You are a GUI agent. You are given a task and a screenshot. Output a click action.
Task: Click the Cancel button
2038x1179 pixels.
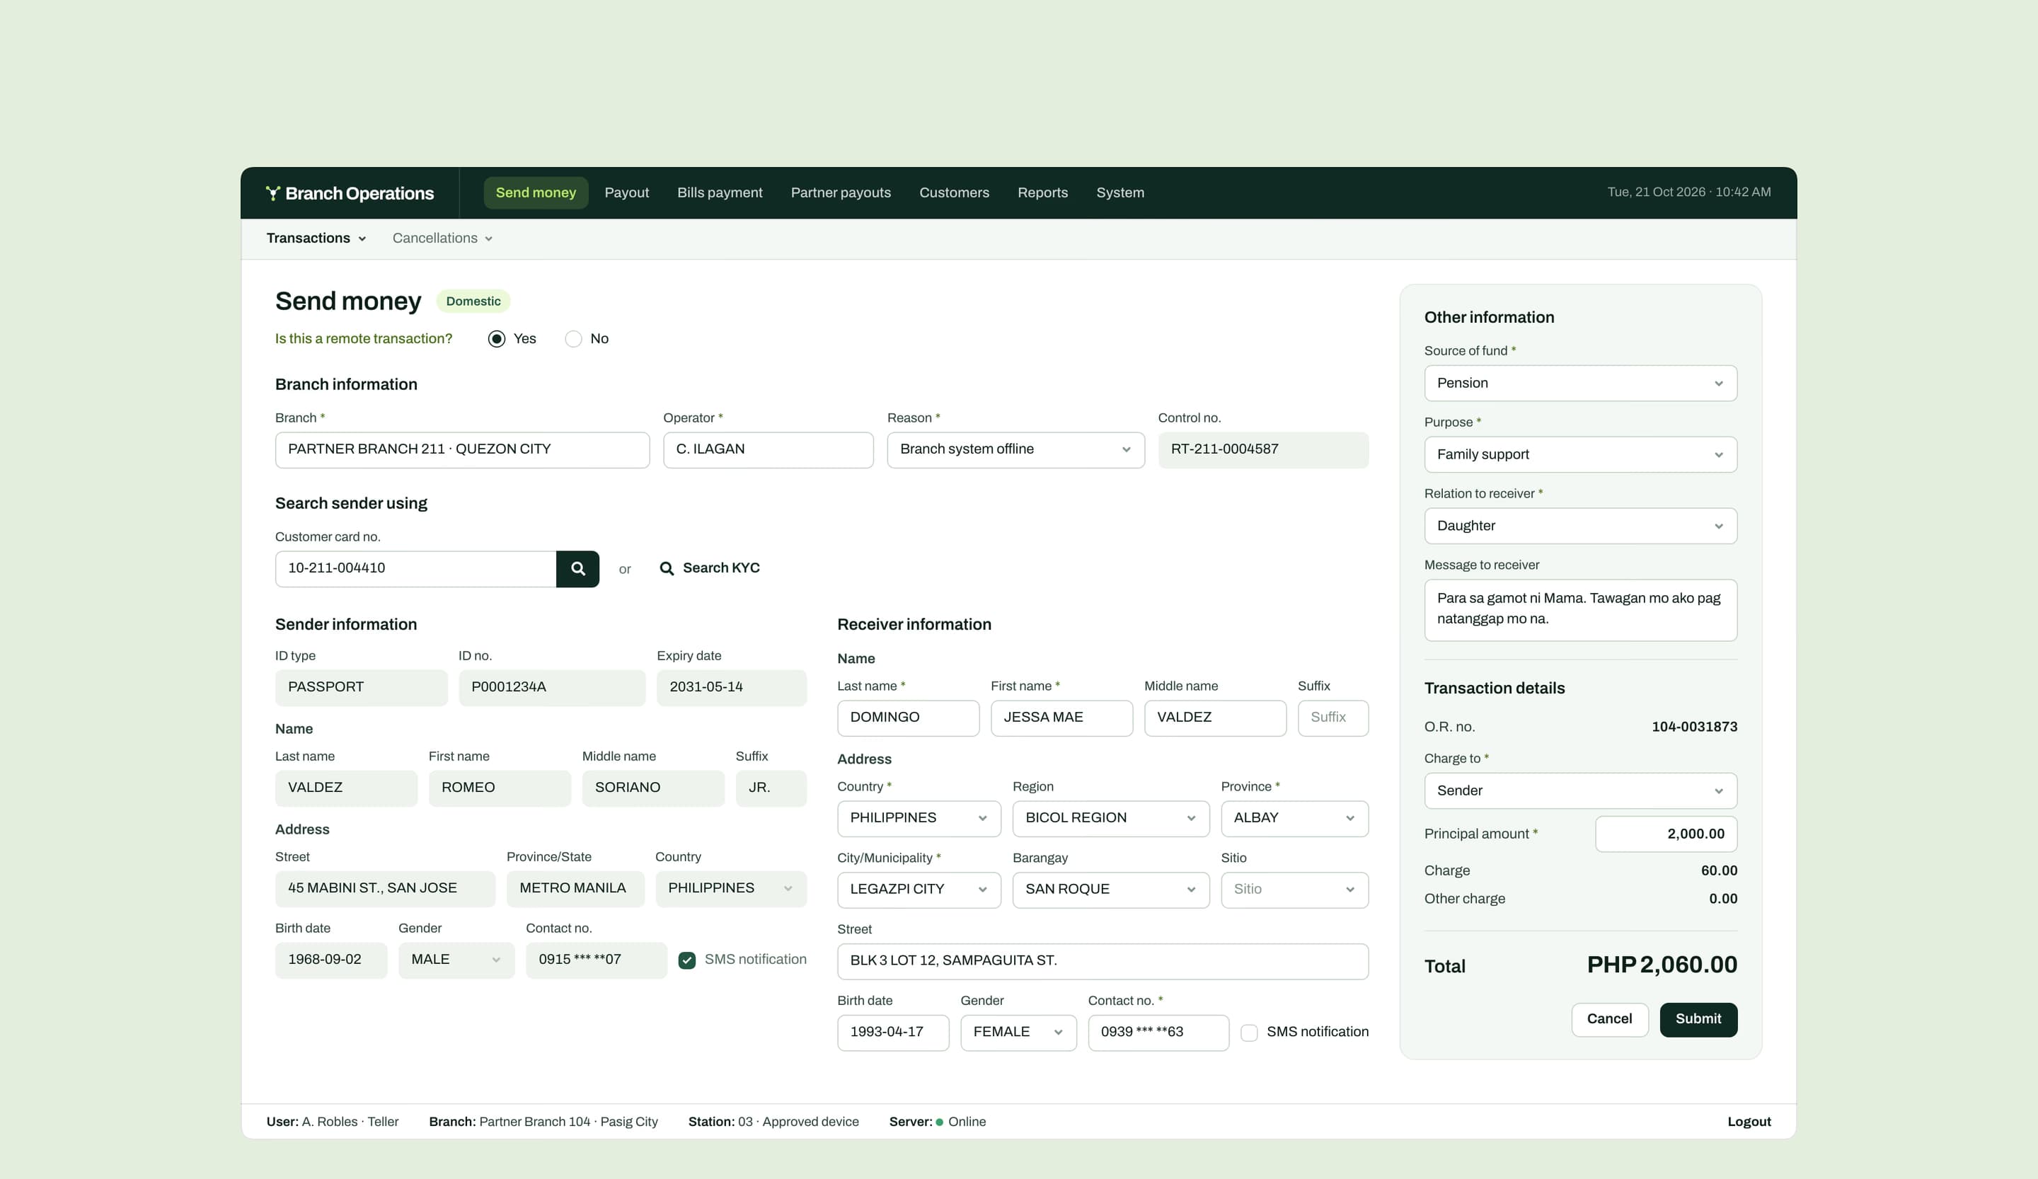pyautogui.click(x=1609, y=1020)
